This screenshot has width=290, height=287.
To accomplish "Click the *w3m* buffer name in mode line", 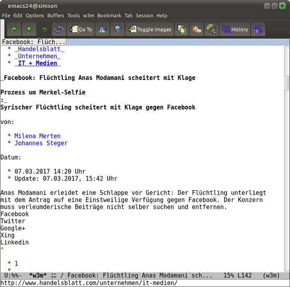I will [38, 275].
